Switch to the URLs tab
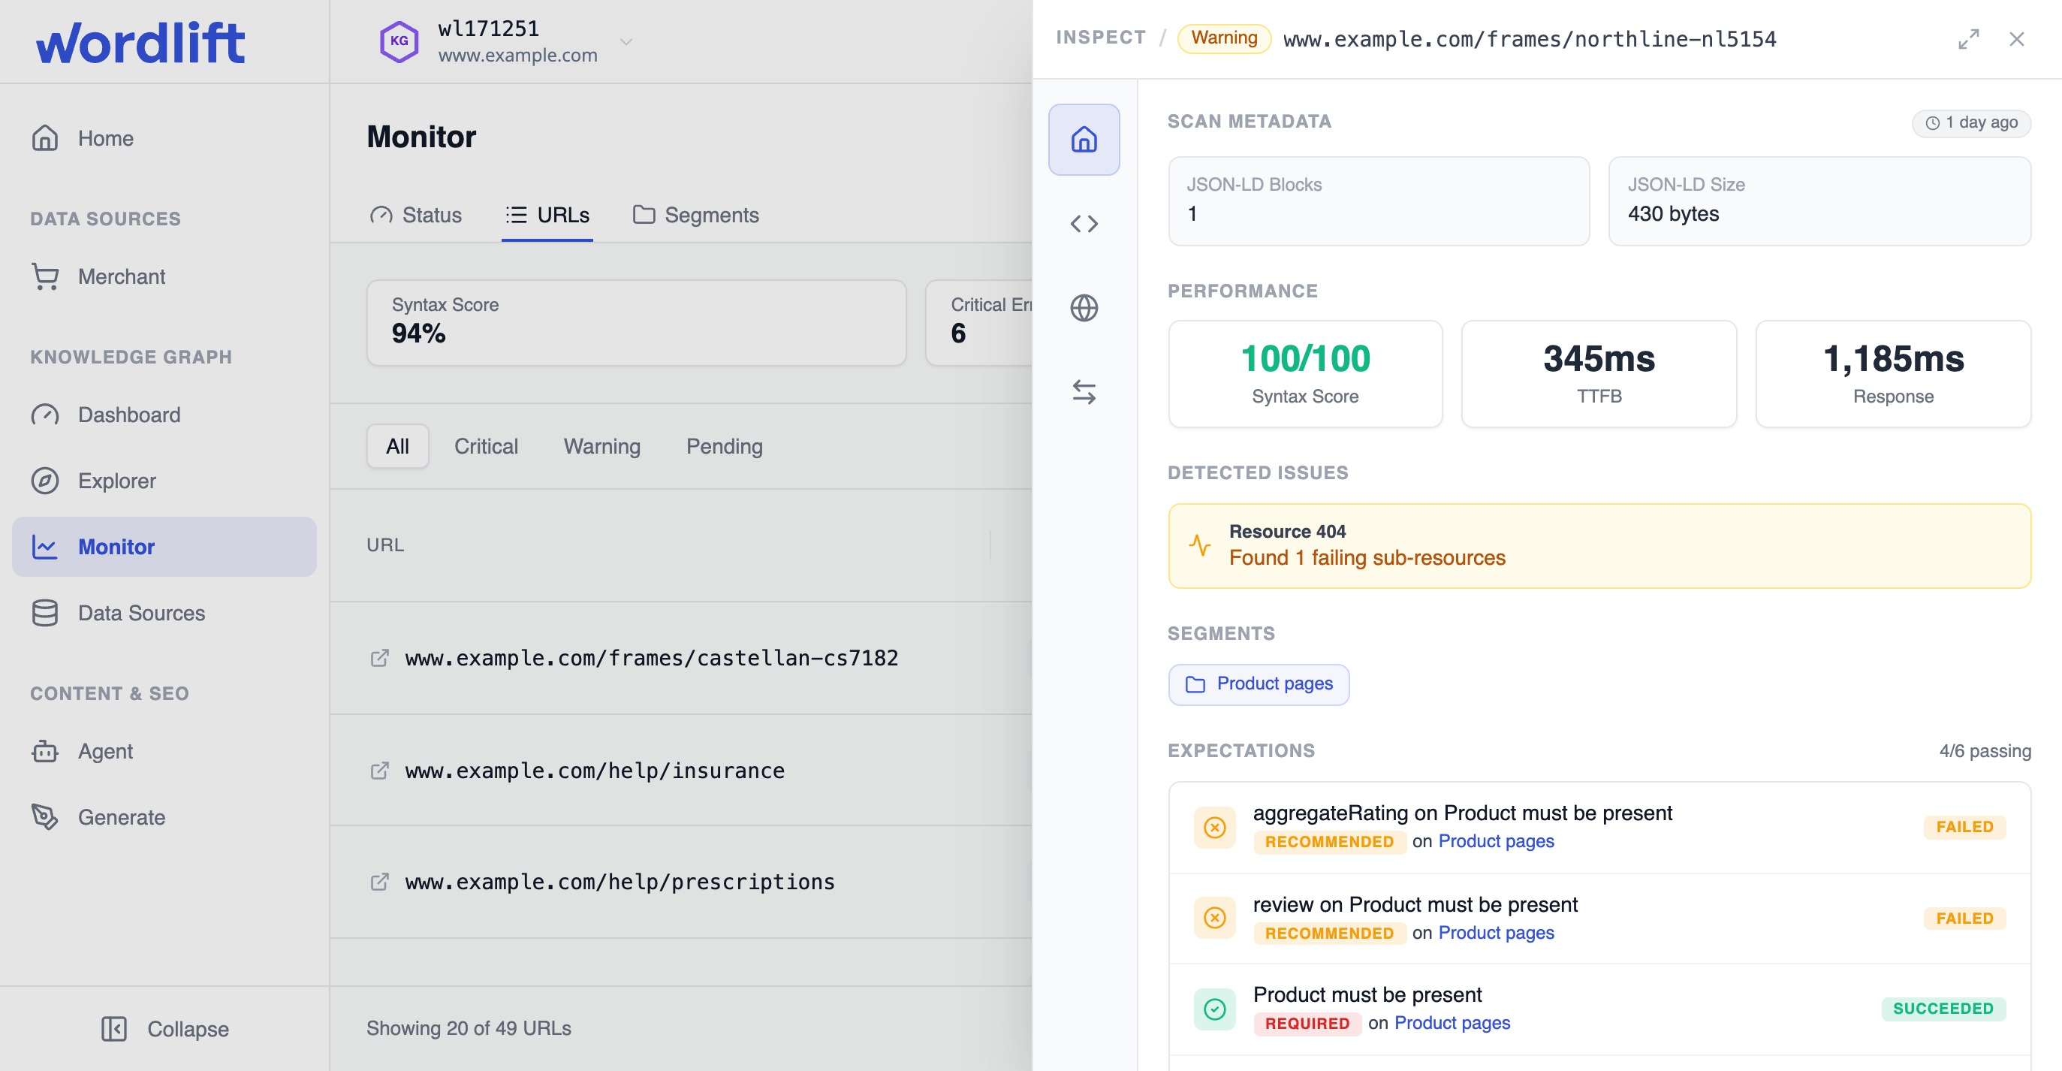Viewport: 2062px width, 1071px height. [547, 215]
